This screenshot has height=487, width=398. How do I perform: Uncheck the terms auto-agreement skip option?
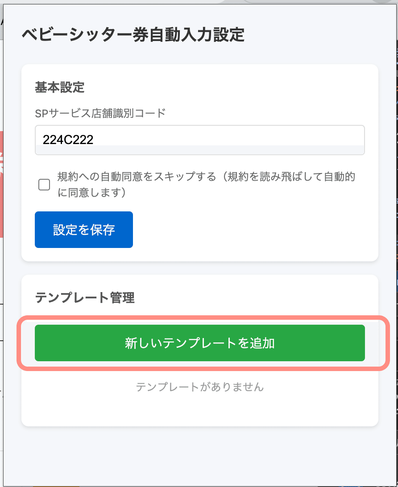[44, 184]
